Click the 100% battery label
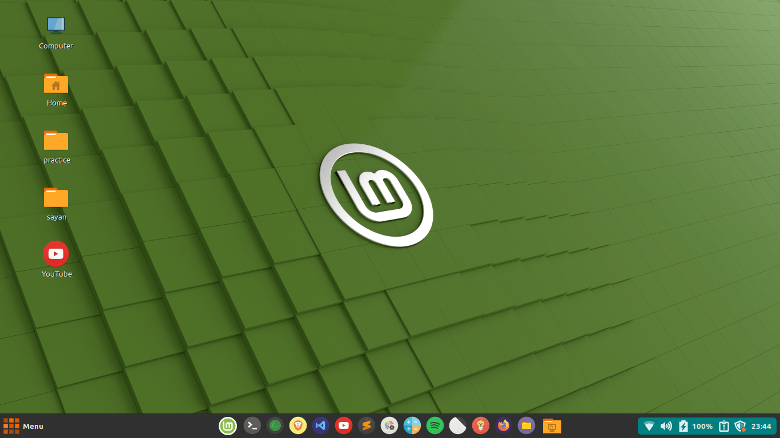780x438 pixels. pyautogui.click(x=702, y=427)
